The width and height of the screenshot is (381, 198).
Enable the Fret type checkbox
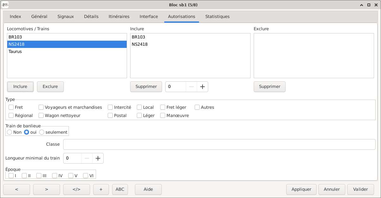pos(11,107)
